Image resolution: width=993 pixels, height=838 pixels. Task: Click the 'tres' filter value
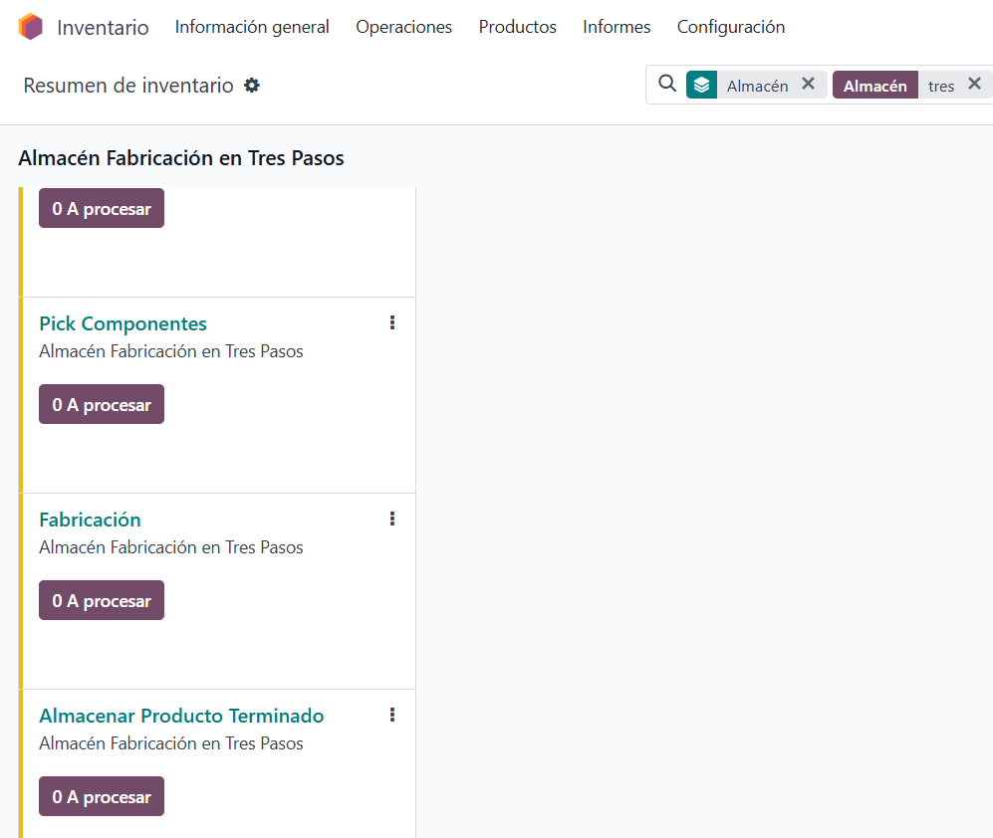point(941,86)
